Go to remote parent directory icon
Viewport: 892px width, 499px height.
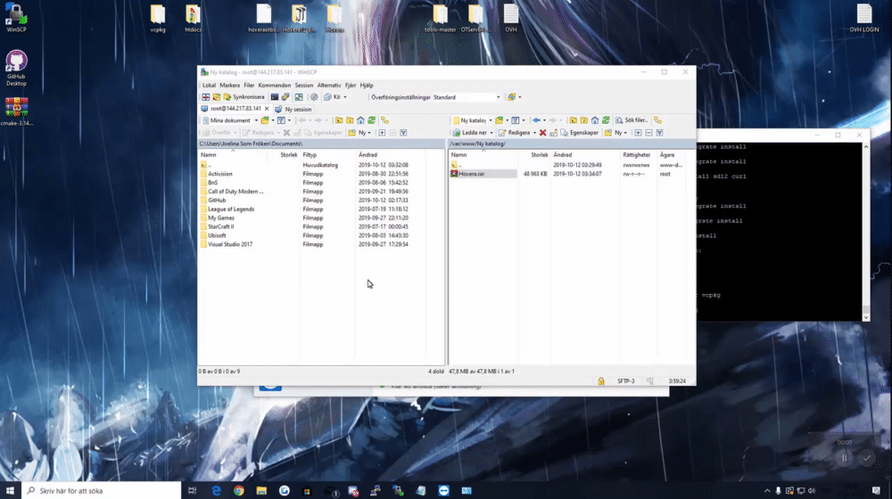coord(573,120)
